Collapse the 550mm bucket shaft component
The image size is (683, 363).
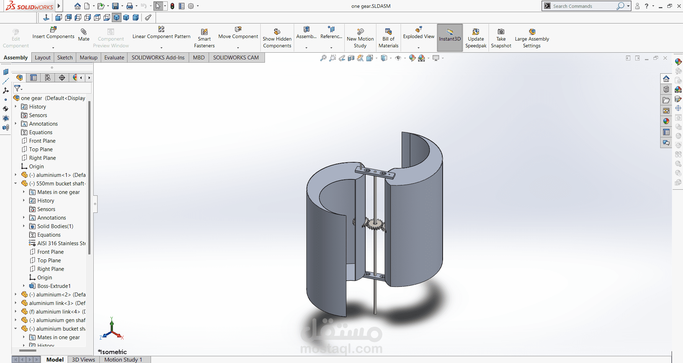click(15, 183)
